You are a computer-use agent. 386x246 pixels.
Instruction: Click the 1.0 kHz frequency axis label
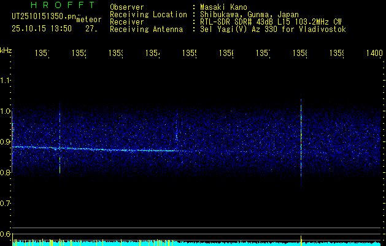[x=5, y=111]
